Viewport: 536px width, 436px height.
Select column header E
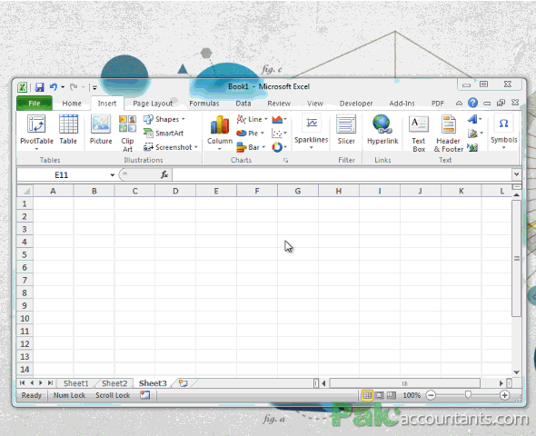(x=216, y=191)
